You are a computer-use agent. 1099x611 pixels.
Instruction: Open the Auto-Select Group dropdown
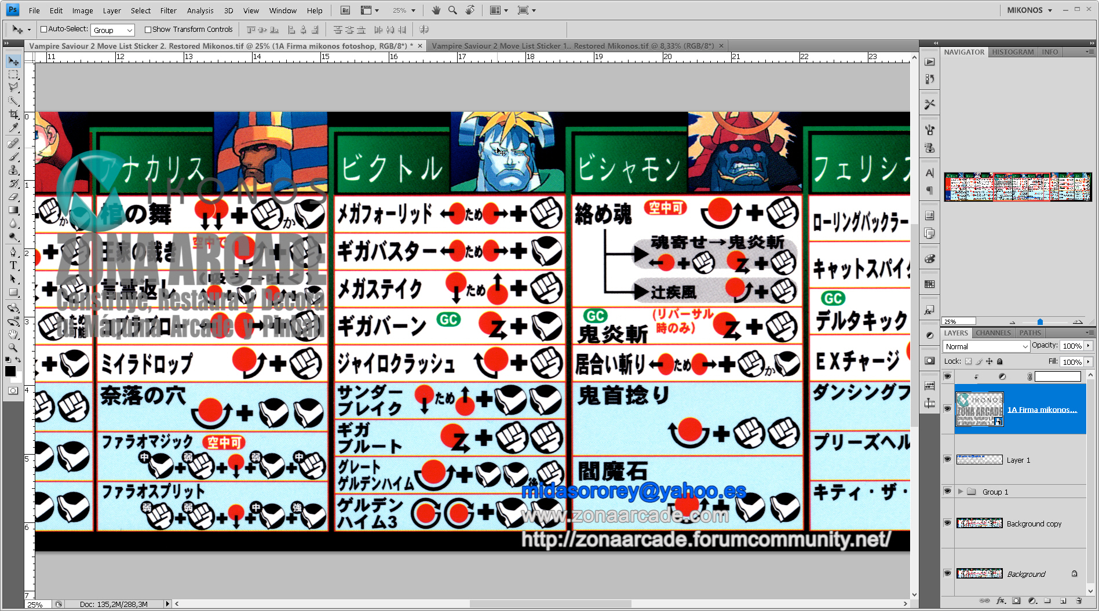pos(113,30)
